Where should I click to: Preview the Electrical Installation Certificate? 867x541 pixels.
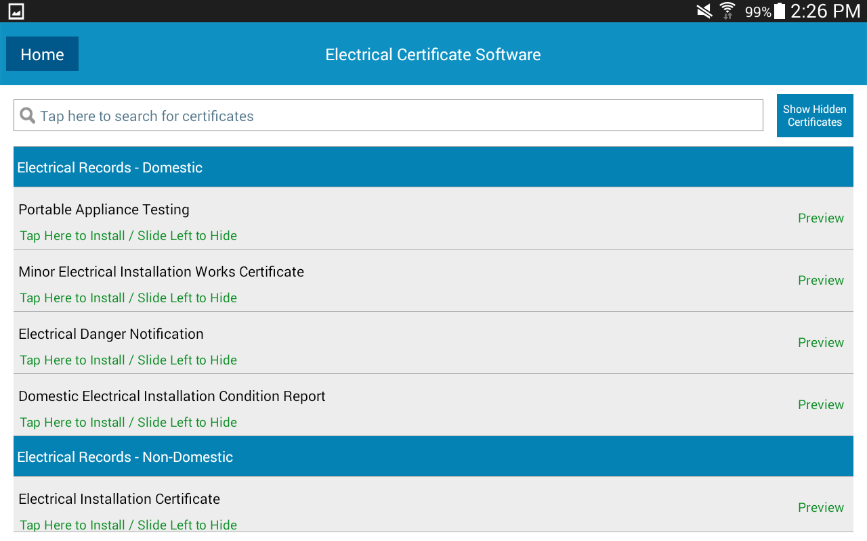coord(820,508)
